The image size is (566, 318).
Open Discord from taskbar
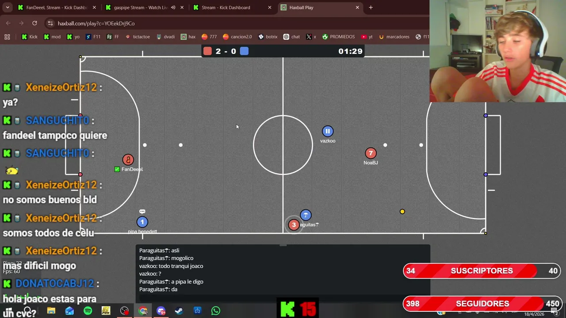[x=161, y=311]
